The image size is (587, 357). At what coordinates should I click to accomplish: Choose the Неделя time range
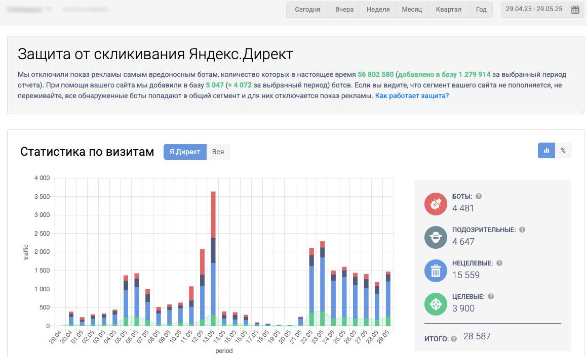coord(378,9)
